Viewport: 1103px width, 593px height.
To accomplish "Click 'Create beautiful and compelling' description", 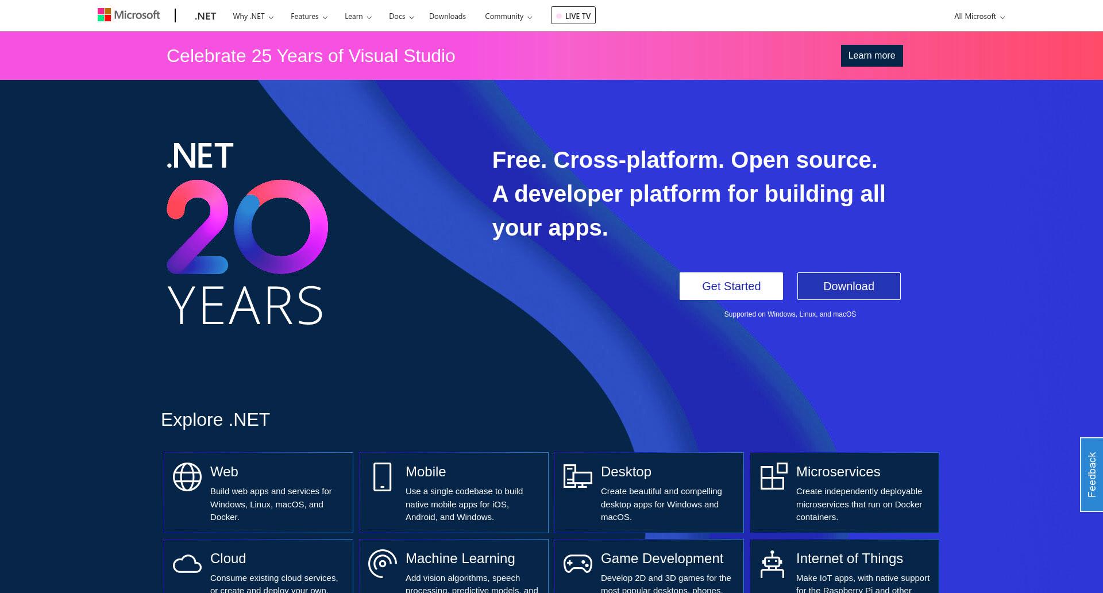I will 661,504.
